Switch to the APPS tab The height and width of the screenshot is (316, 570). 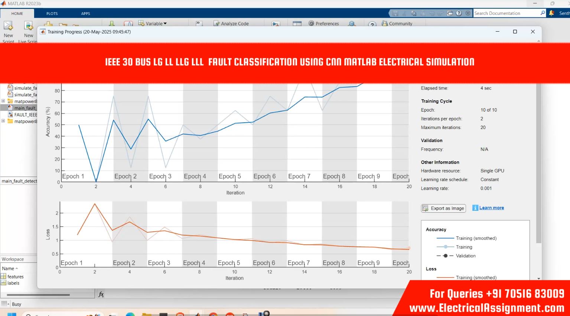click(x=85, y=13)
